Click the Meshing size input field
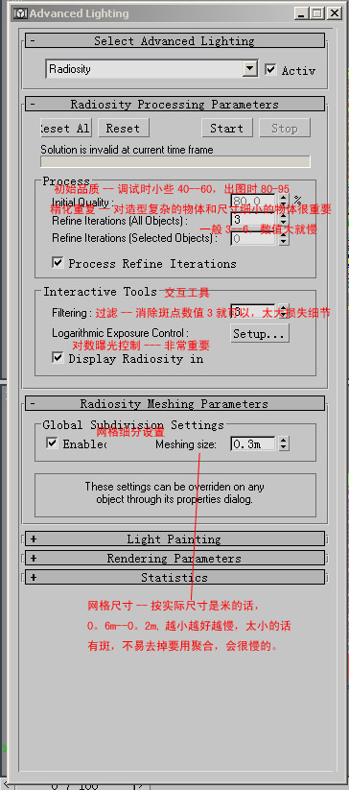The image size is (349, 790). [254, 443]
